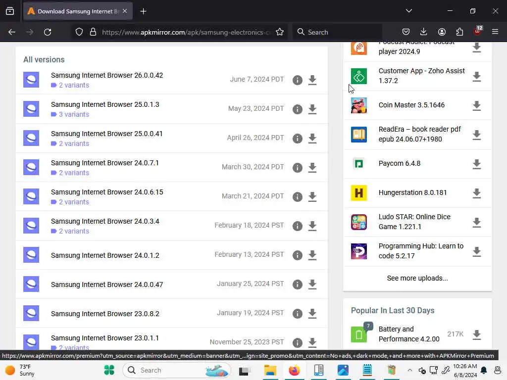Screen dimensions: 507x380
Task: Download Samsung Internet Browser 24.0.0.47 via arrow icon
Action: click(312, 284)
